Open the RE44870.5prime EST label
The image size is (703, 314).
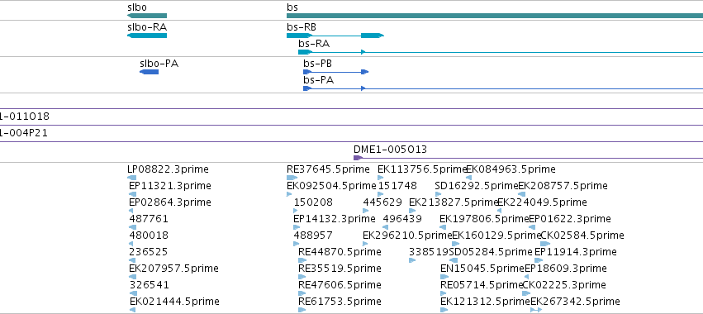[x=340, y=252]
